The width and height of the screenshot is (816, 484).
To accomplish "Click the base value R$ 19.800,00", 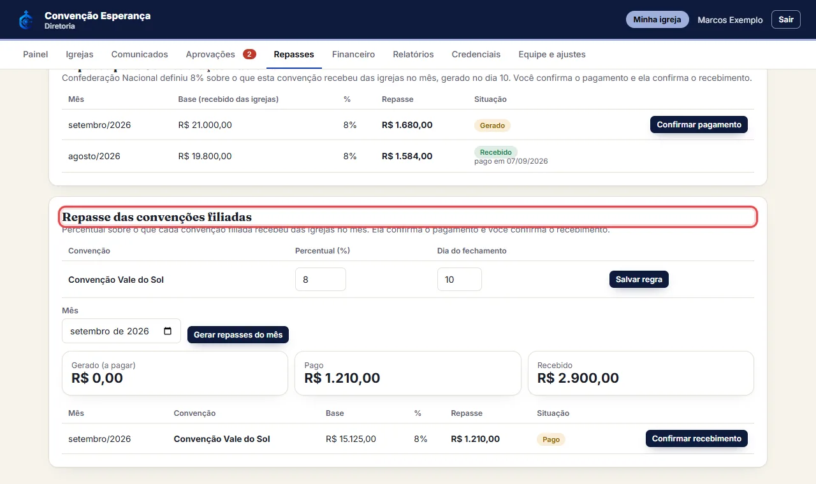I will click(x=205, y=156).
